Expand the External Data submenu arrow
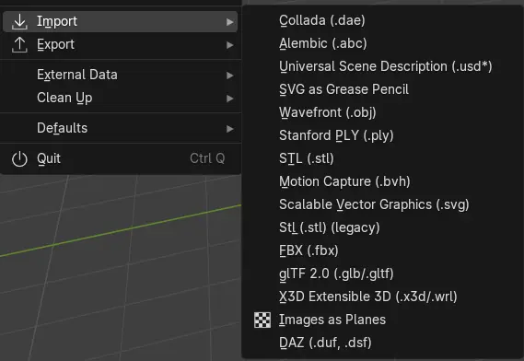 [x=229, y=76]
